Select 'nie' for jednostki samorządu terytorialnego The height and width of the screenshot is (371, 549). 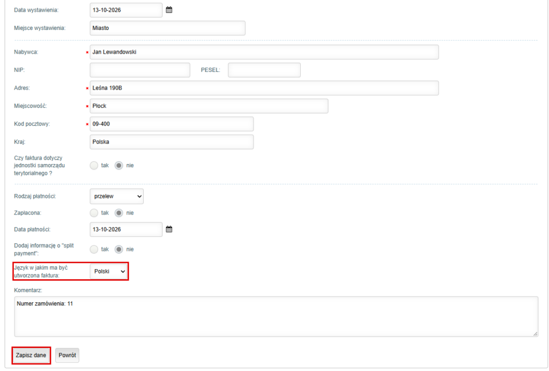[119, 166]
